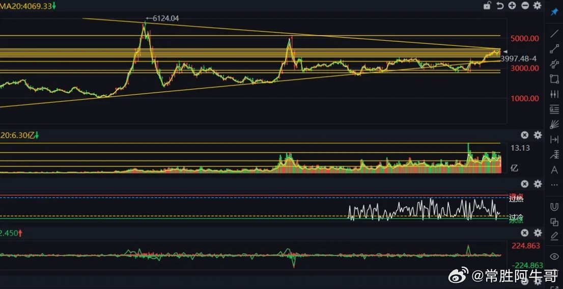Screen dimensions: 563x289
Task: Select the vertical sliders measuring tool
Action: pyautogui.click(x=554, y=95)
